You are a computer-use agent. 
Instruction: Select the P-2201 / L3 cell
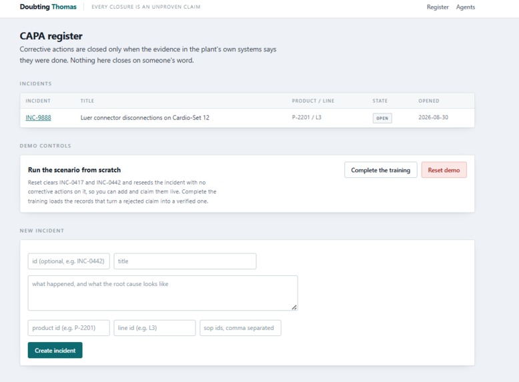(306, 117)
